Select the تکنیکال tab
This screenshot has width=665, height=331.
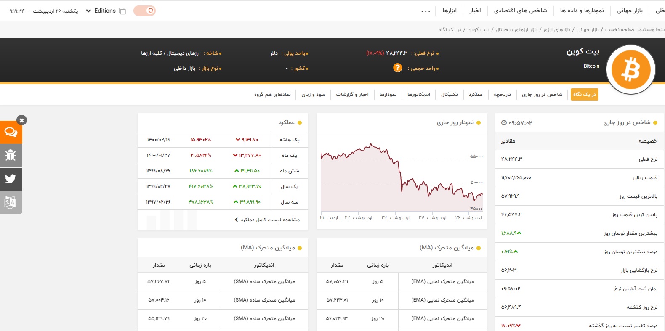449,95
